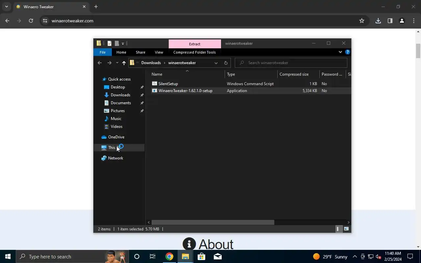Open the Chrome side panel
Viewport: 421px width, 263px height.
pyautogui.click(x=390, y=21)
